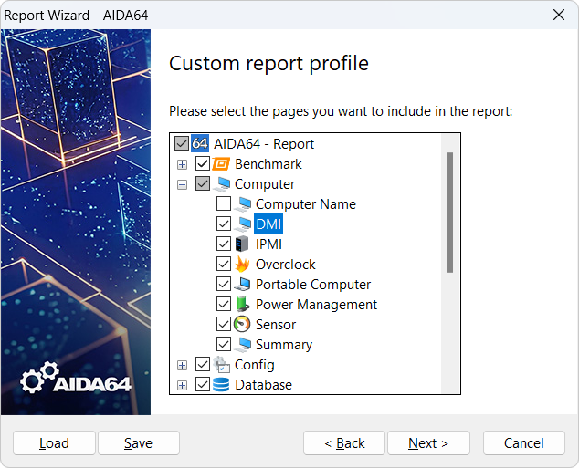The height and width of the screenshot is (468, 579).
Task: Click the Save profile button
Action: pyautogui.click(x=138, y=443)
